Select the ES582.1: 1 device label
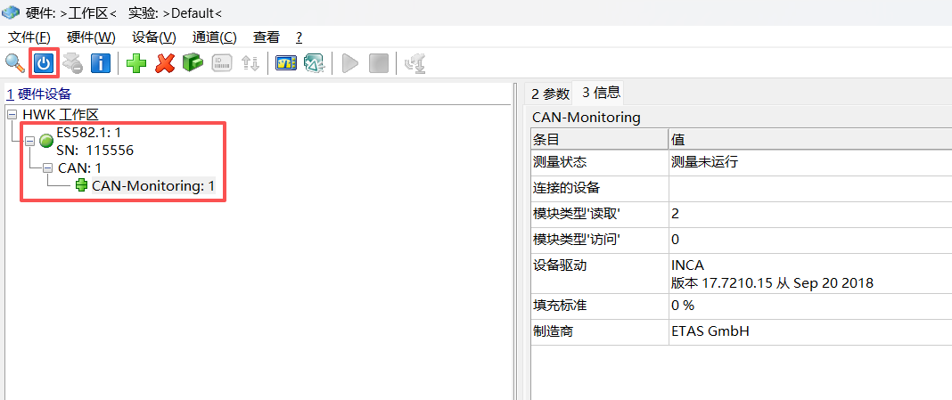 tap(88, 132)
